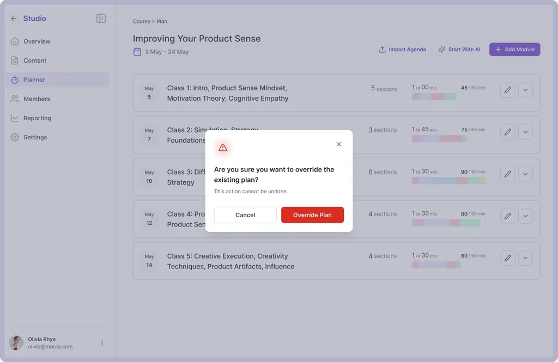Click Cancel in the override dialog
The image size is (558, 362).
[x=245, y=215]
